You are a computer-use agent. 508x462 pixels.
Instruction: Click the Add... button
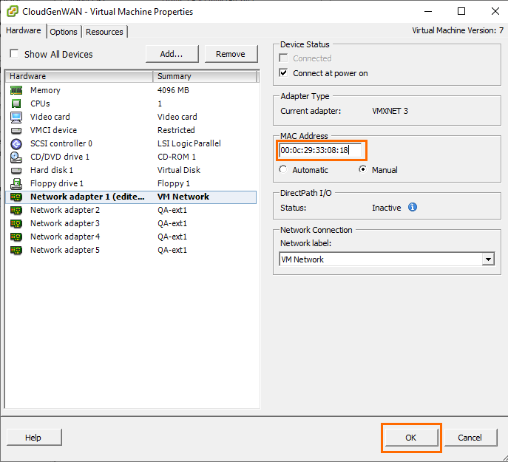tap(171, 54)
